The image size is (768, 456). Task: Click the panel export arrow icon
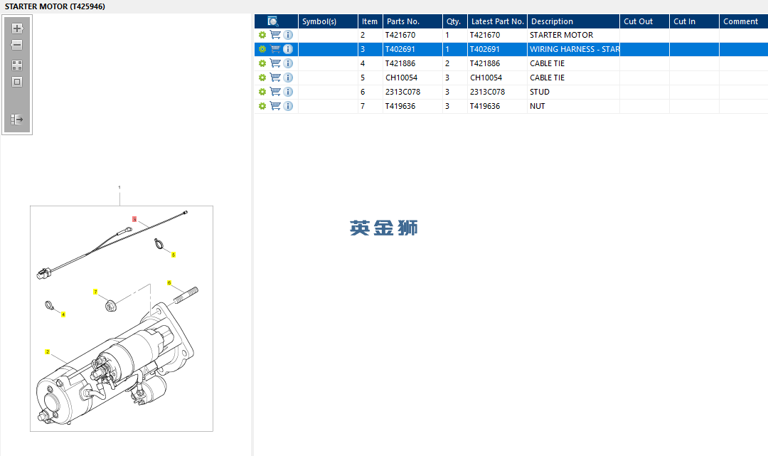(x=17, y=120)
